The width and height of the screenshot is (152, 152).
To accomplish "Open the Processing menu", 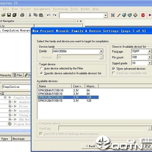I will tap(60, 9).
